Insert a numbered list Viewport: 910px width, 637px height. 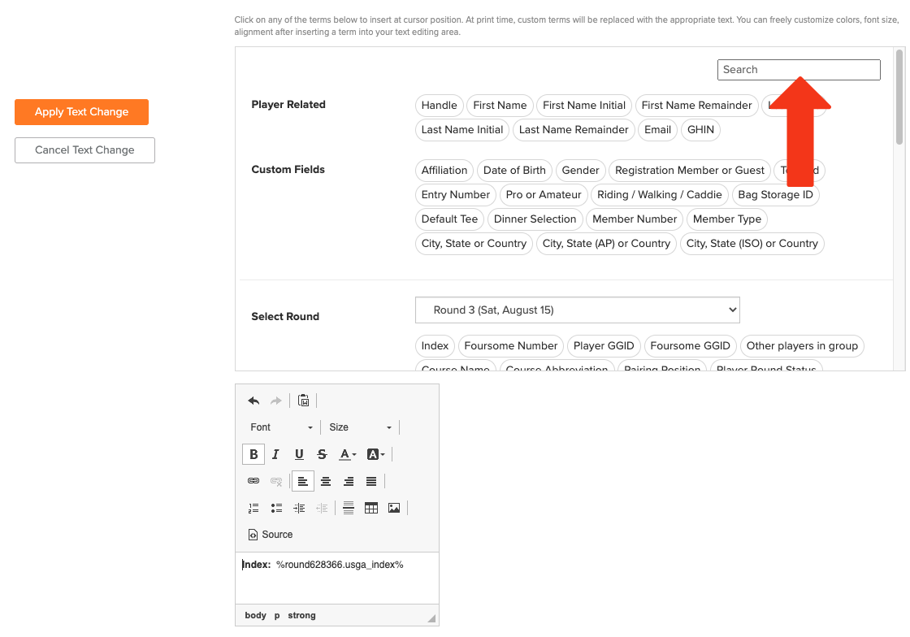pyautogui.click(x=253, y=508)
